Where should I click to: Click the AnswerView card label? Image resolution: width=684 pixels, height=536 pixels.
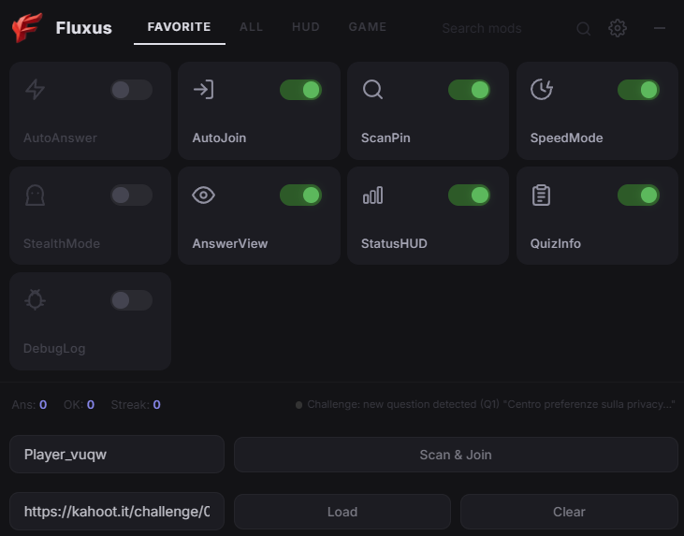(230, 243)
